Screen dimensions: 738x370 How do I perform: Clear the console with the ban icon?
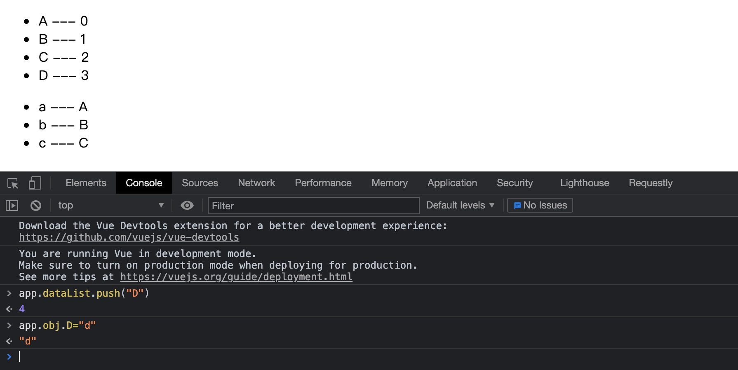[36, 206]
